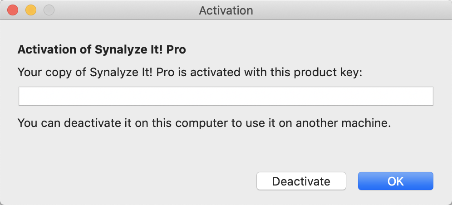This screenshot has width=452, height=205.
Task: Minimize the Activation dialog with yellow button
Action: click(30, 10)
